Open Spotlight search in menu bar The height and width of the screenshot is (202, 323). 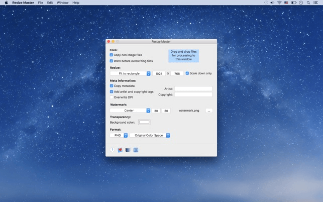pos(308,3)
